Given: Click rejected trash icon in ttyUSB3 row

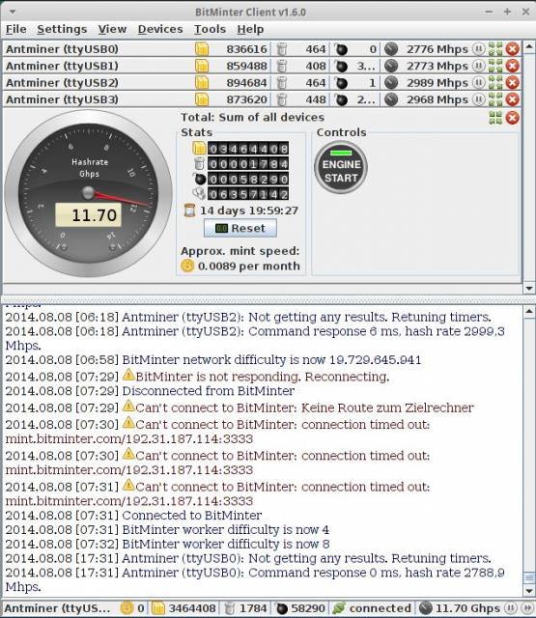Looking at the screenshot, I should pyautogui.click(x=281, y=99).
